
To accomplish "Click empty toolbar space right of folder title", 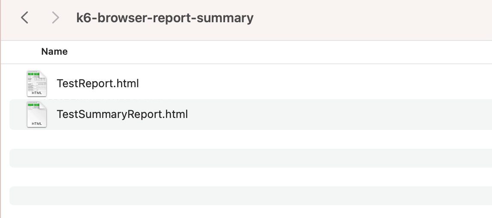I will [x=364, y=18].
